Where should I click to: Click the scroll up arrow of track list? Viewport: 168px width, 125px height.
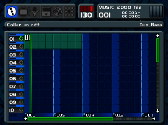[158, 36]
